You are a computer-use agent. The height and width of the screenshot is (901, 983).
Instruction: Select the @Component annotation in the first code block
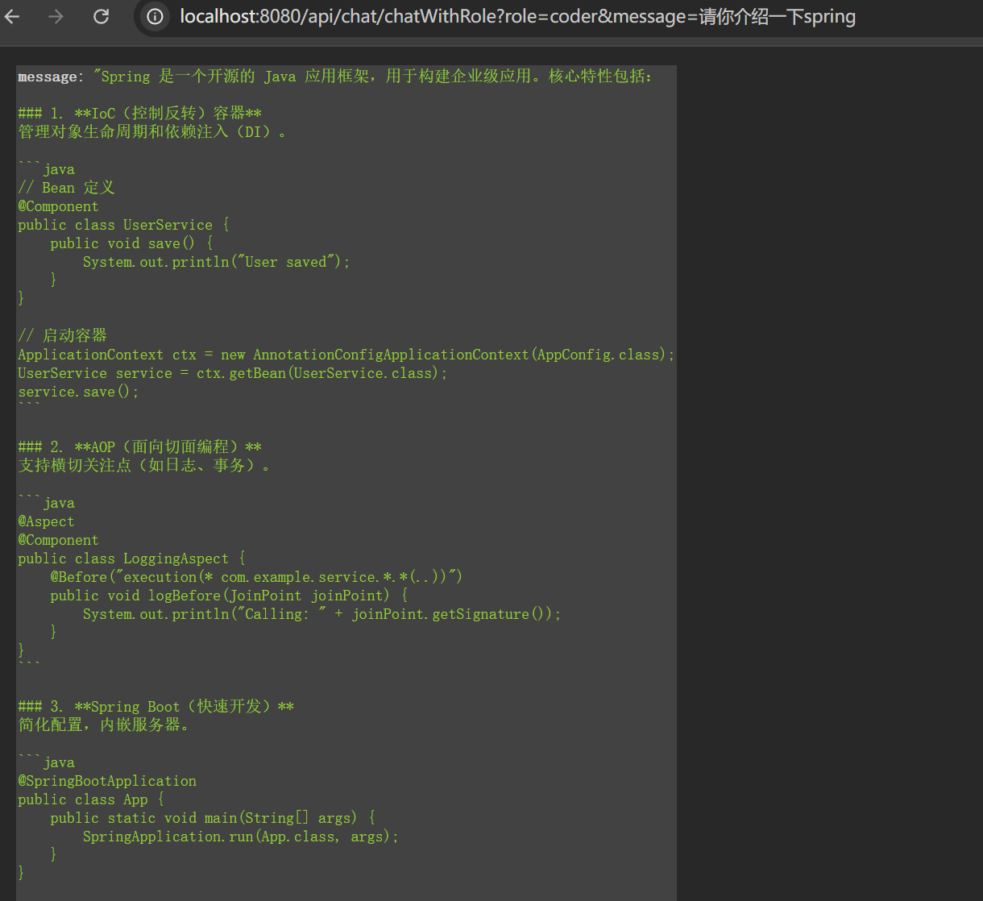58,206
